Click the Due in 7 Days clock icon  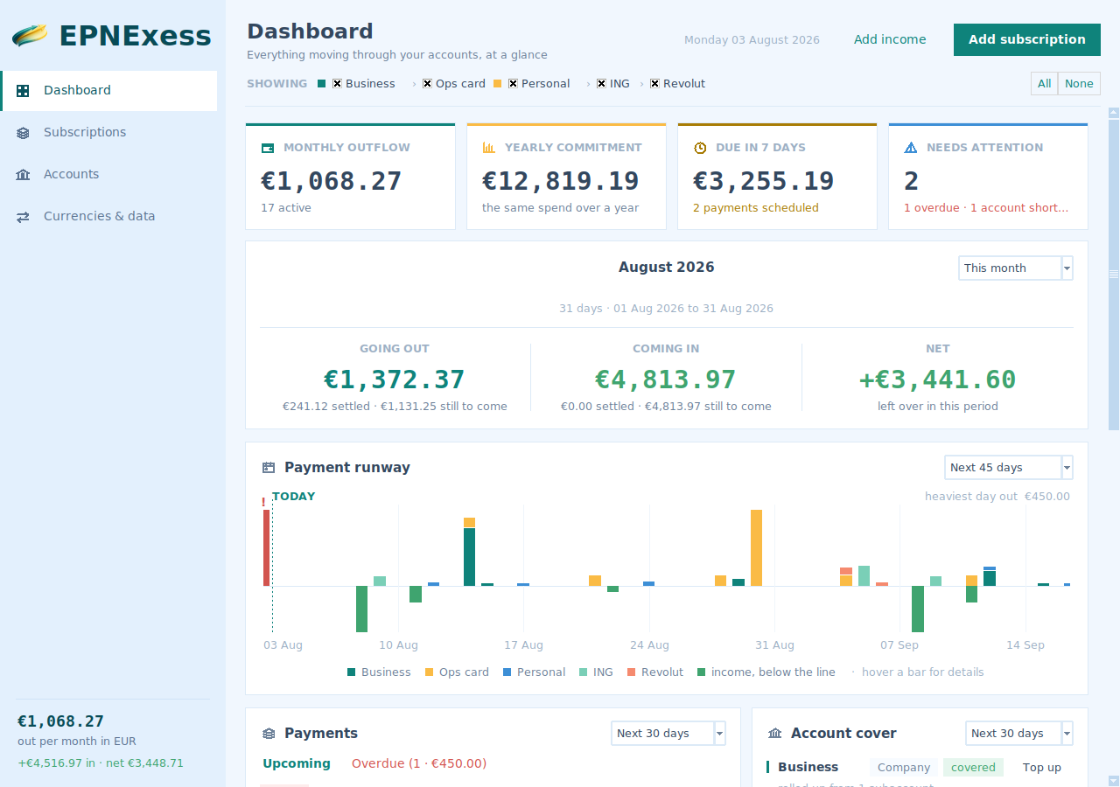pos(700,148)
